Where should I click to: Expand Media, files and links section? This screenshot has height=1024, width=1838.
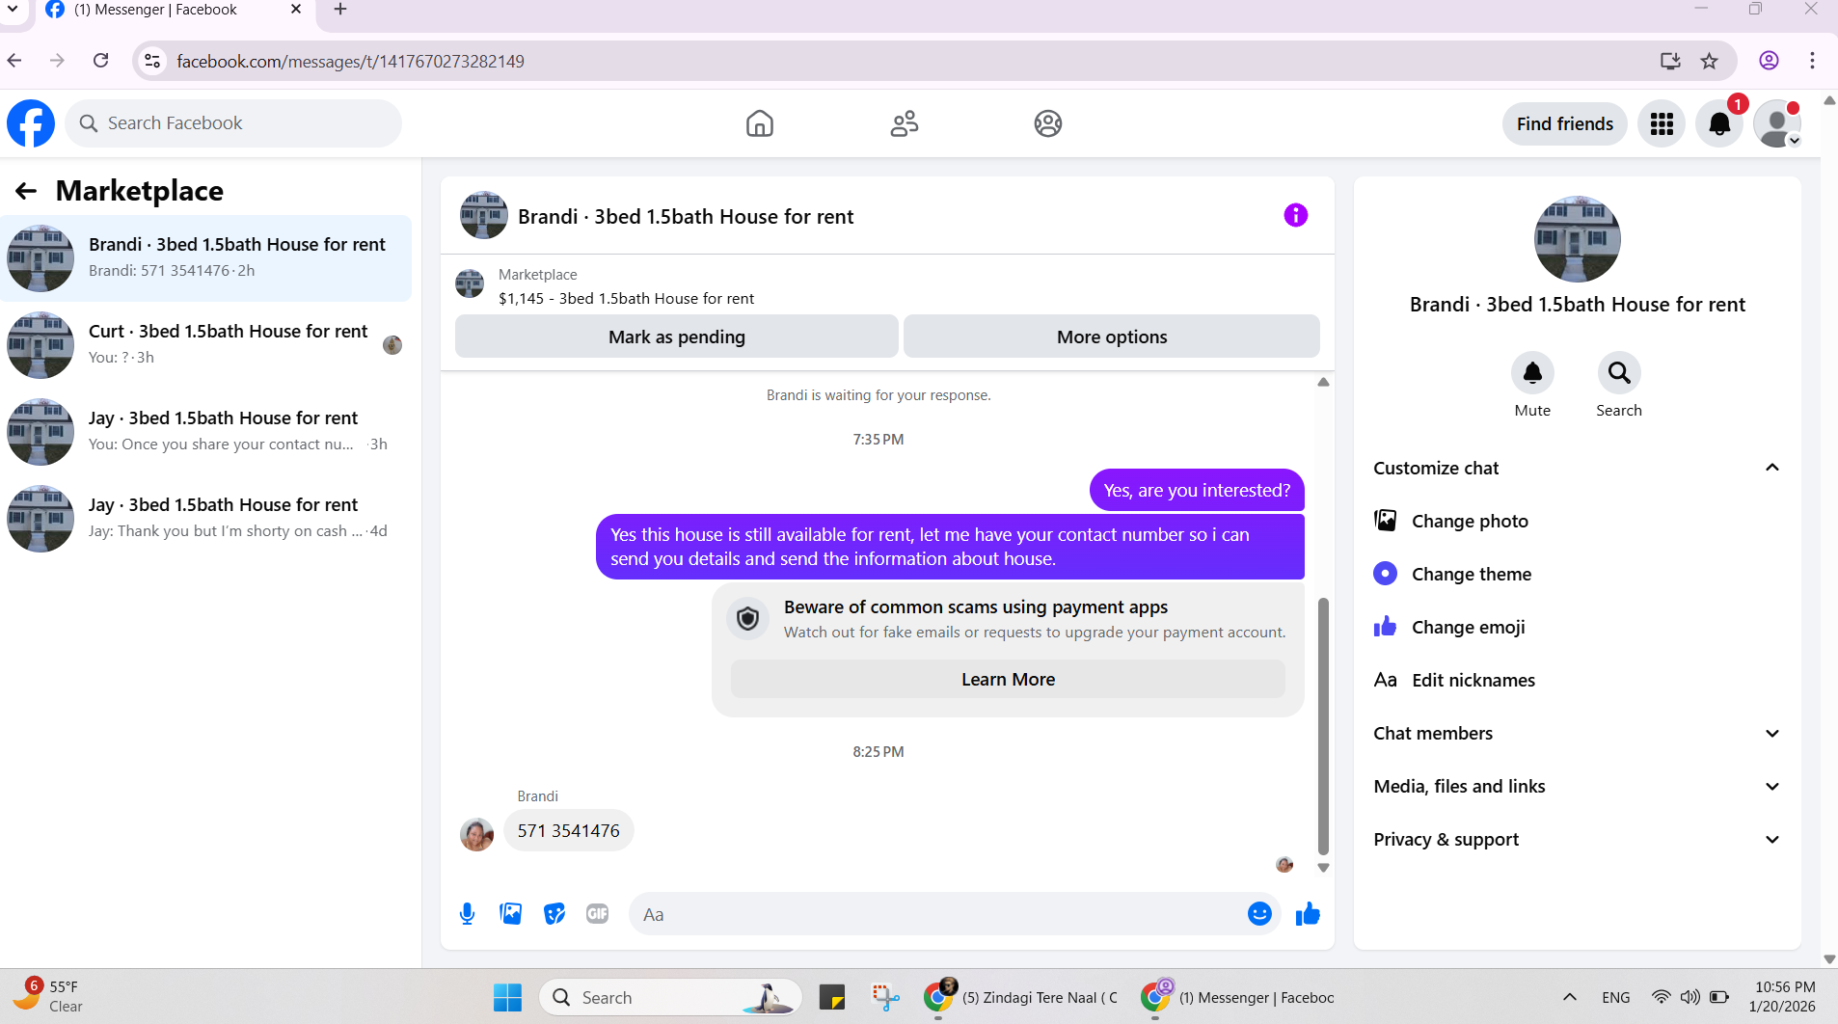1578,786
